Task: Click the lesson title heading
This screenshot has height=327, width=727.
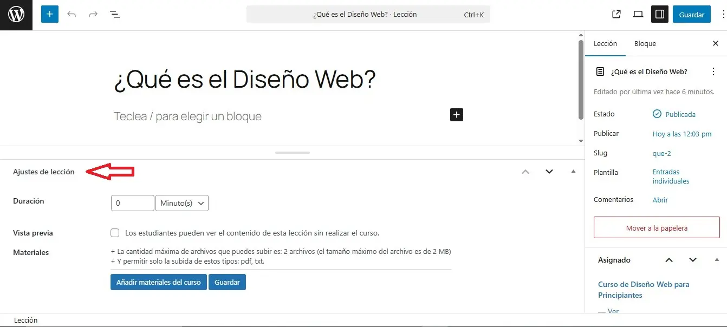Action: point(244,80)
